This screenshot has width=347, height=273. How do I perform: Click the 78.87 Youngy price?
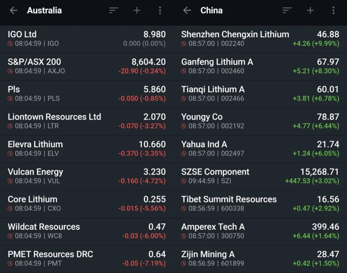[328, 117]
